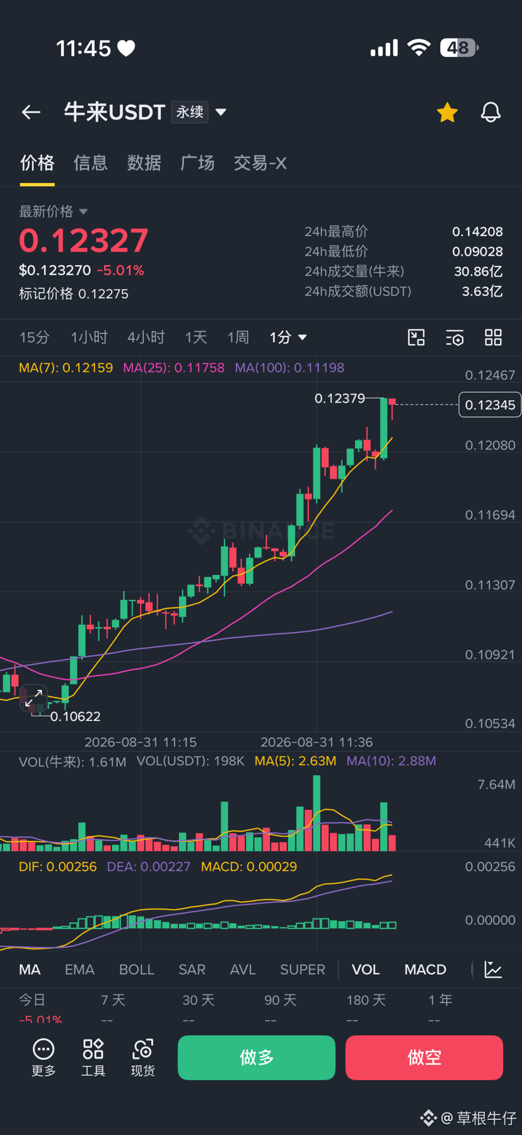The width and height of the screenshot is (522, 1135).
Task: Switch to the 信息 tab
Action: [91, 163]
